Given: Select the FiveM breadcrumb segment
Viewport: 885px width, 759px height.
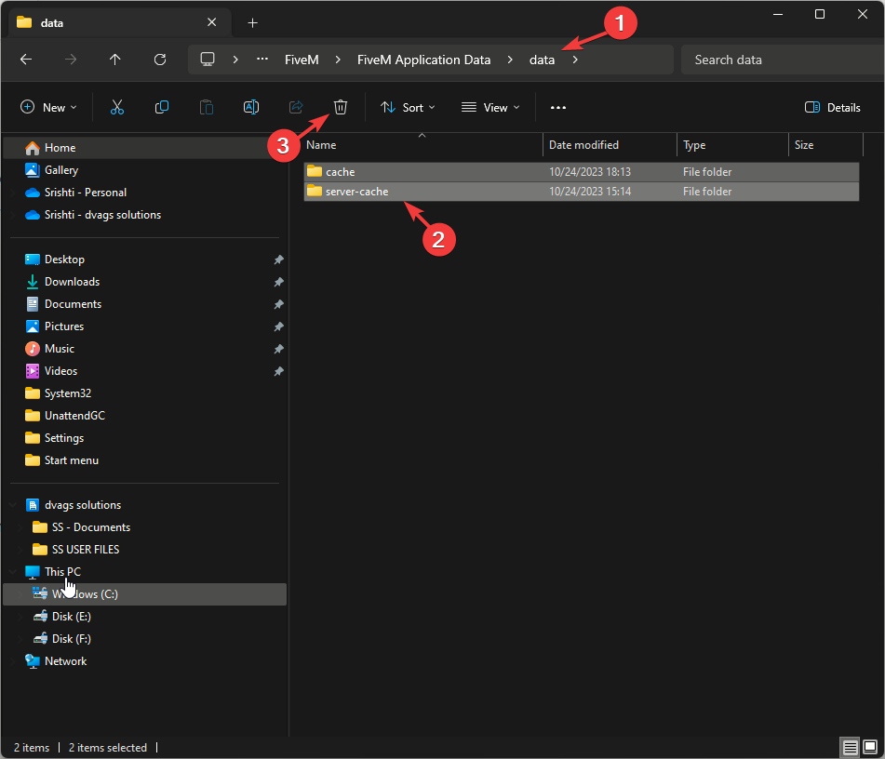Looking at the screenshot, I should [x=302, y=60].
